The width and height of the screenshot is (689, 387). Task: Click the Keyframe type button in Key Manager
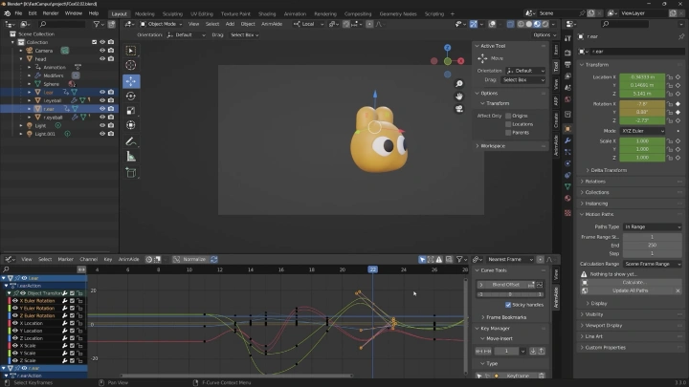[517, 376]
